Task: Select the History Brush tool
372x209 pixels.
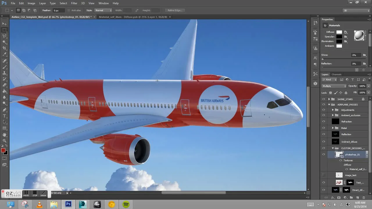Action: [x=4, y=79]
